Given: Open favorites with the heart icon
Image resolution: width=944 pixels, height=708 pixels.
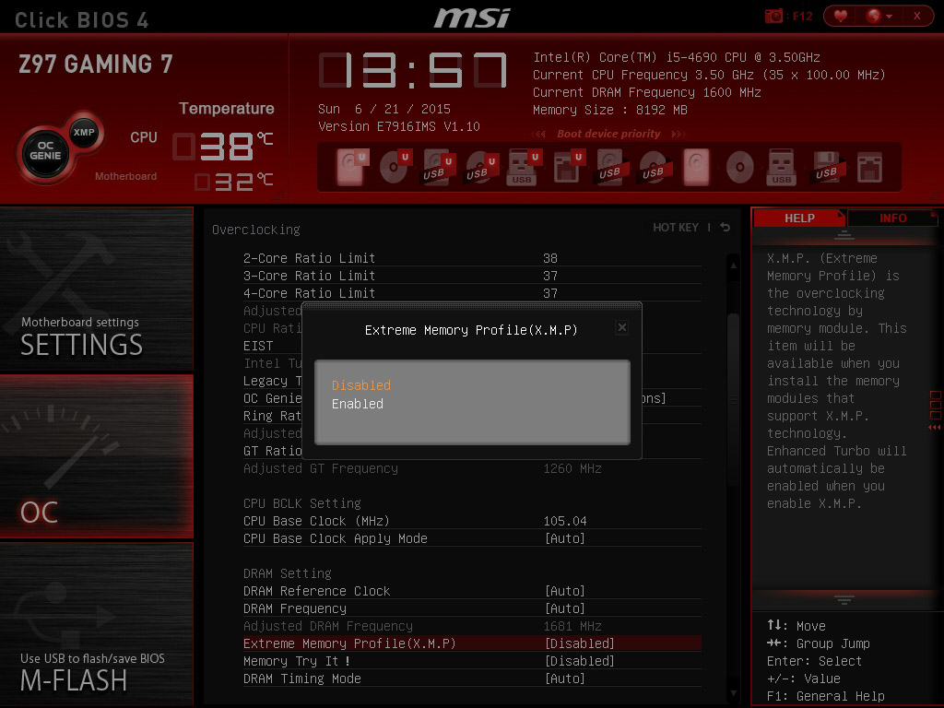Looking at the screenshot, I should 841,16.
